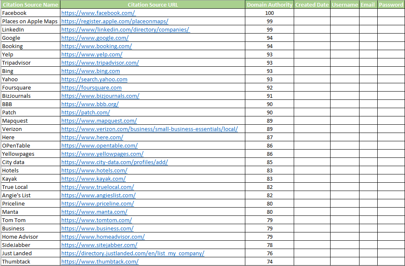This screenshot has height=266, width=405.
Task: Select the domain authority value 85
Action: click(269, 162)
